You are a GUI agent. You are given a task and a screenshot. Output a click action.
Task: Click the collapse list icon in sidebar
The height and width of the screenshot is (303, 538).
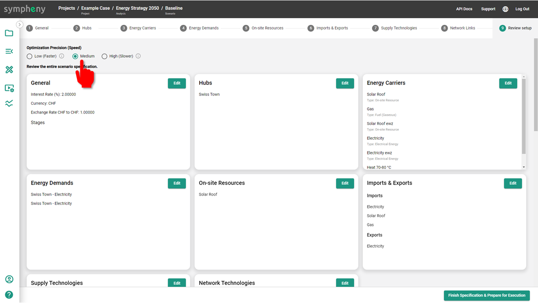pyautogui.click(x=9, y=51)
